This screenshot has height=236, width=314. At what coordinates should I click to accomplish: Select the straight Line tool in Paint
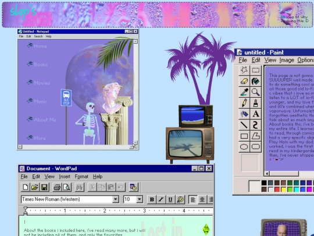tap(244, 125)
